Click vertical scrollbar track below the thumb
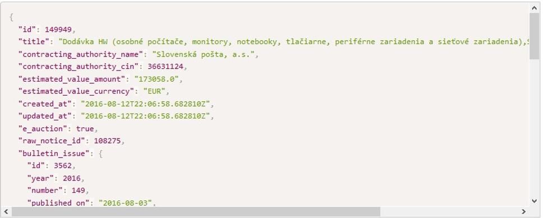The height and width of the screenshot is (218, 544). [x=534, y=128]
